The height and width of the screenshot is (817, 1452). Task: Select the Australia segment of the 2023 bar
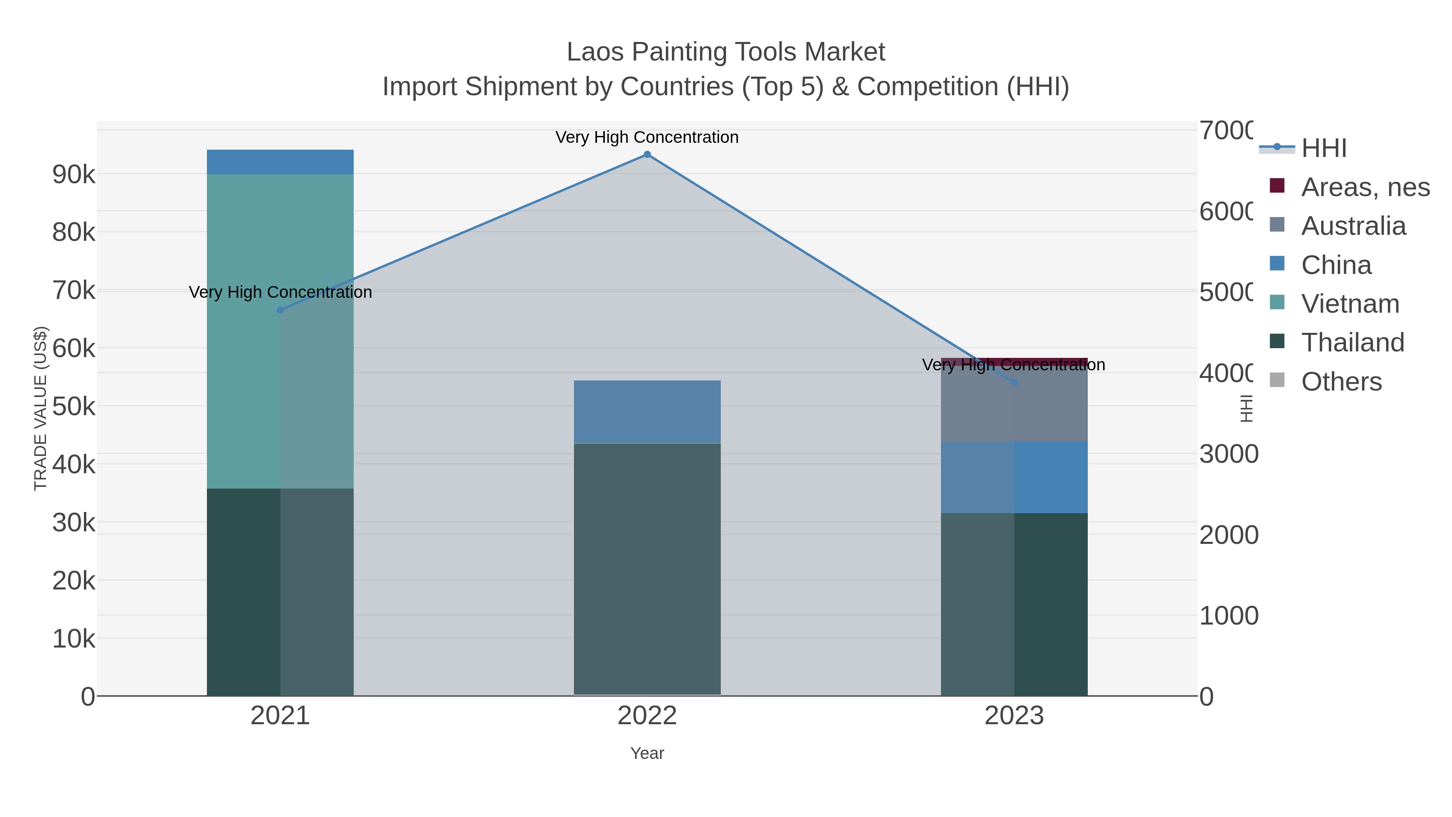click(1015, 404)
